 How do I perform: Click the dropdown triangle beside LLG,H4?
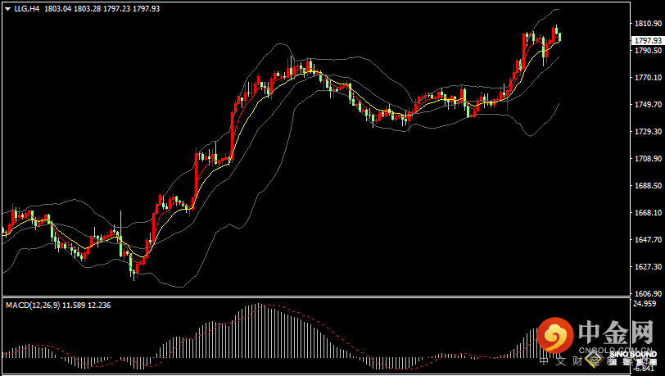(7, 8)
